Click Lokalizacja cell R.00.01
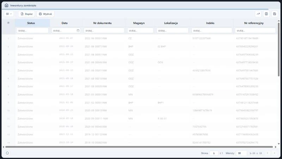The image size is (282, 159). 162,118
